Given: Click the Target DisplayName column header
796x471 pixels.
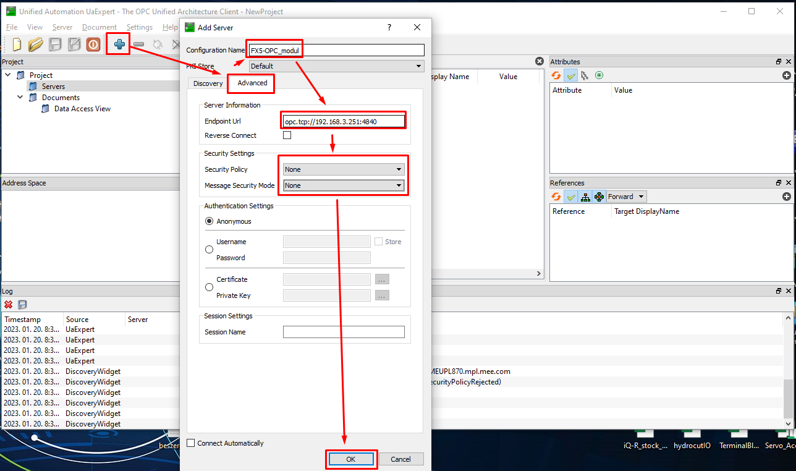Looking at the screenshot, I should pos(646,211).
